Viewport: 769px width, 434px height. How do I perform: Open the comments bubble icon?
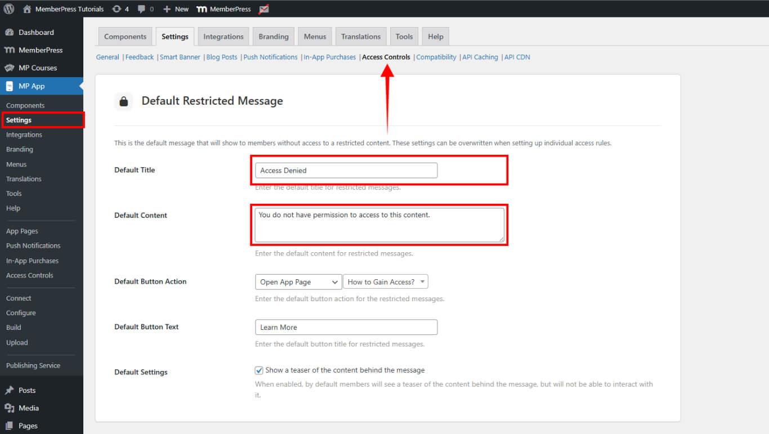tap(142, 9)
